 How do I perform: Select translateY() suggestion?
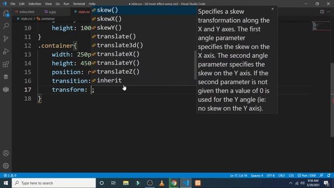pos(144,63)
